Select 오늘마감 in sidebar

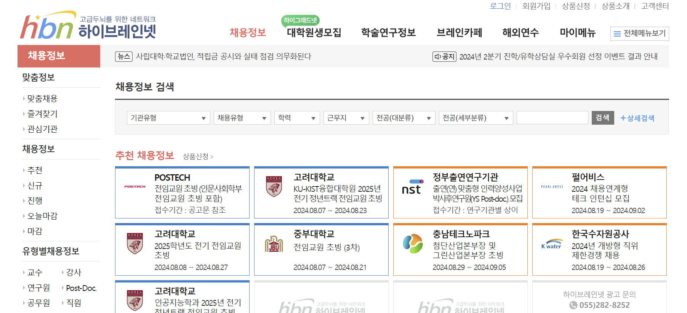click(x=42, y=216)
